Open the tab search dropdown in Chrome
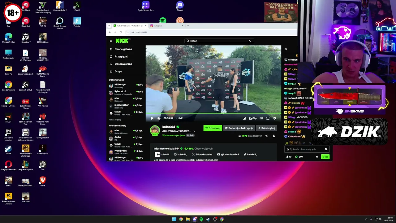Viewport: 396px width, 223px height. pyautogui.click(x=109, y=26)
